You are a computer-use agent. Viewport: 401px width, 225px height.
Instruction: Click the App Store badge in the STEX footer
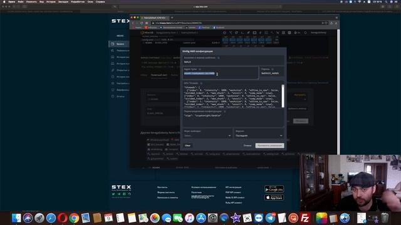click(x=274, y=197)
